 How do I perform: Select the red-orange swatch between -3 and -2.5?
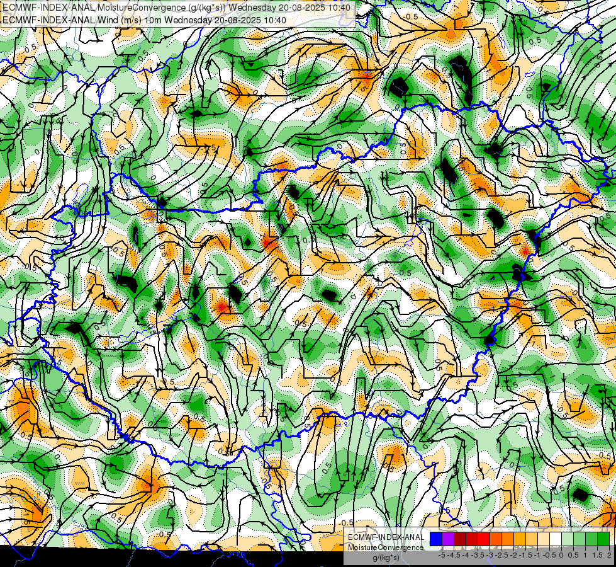click(x=496, y=539)
